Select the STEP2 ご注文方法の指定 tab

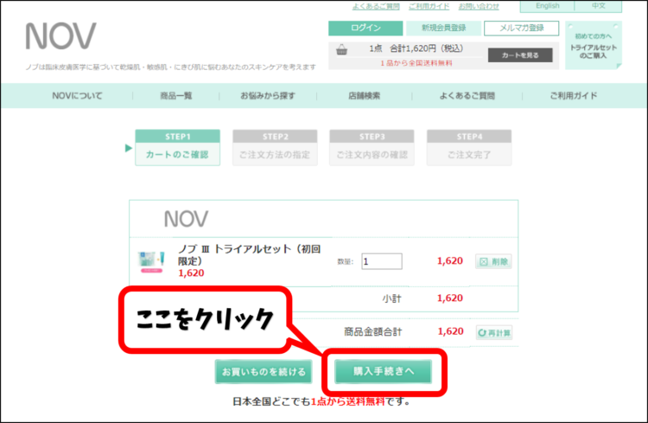pos(275,148)
